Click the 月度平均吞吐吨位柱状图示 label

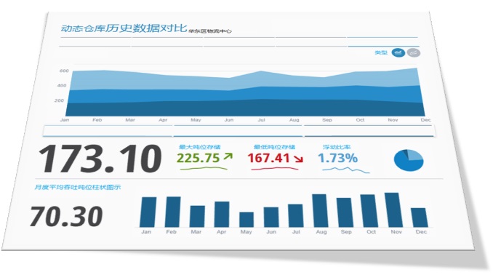click(x=77, y=187)
